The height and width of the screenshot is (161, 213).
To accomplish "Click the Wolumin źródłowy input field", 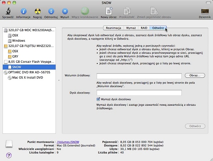I will tap(139, 76).
